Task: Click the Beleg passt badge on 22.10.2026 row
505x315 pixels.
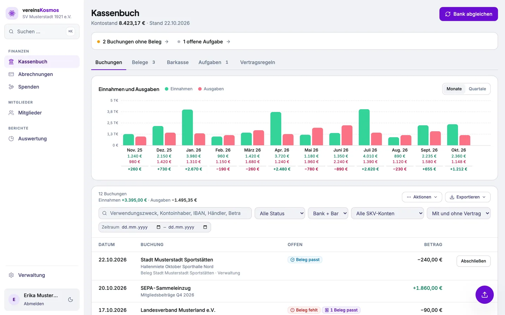Action: 305,260
